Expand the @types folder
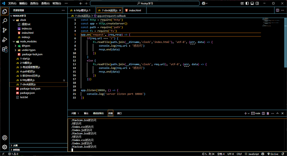Screen dimensions: 287x156 click(15, 46)
